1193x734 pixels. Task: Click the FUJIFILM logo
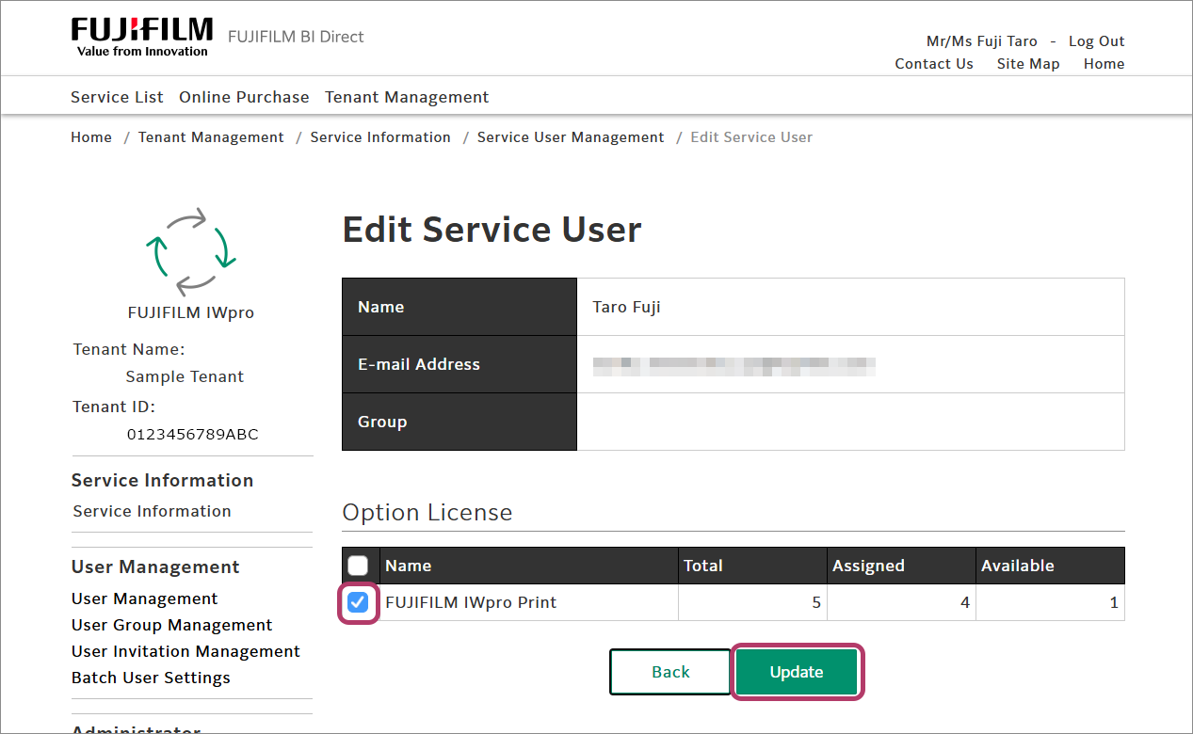[x=142, y=37]
